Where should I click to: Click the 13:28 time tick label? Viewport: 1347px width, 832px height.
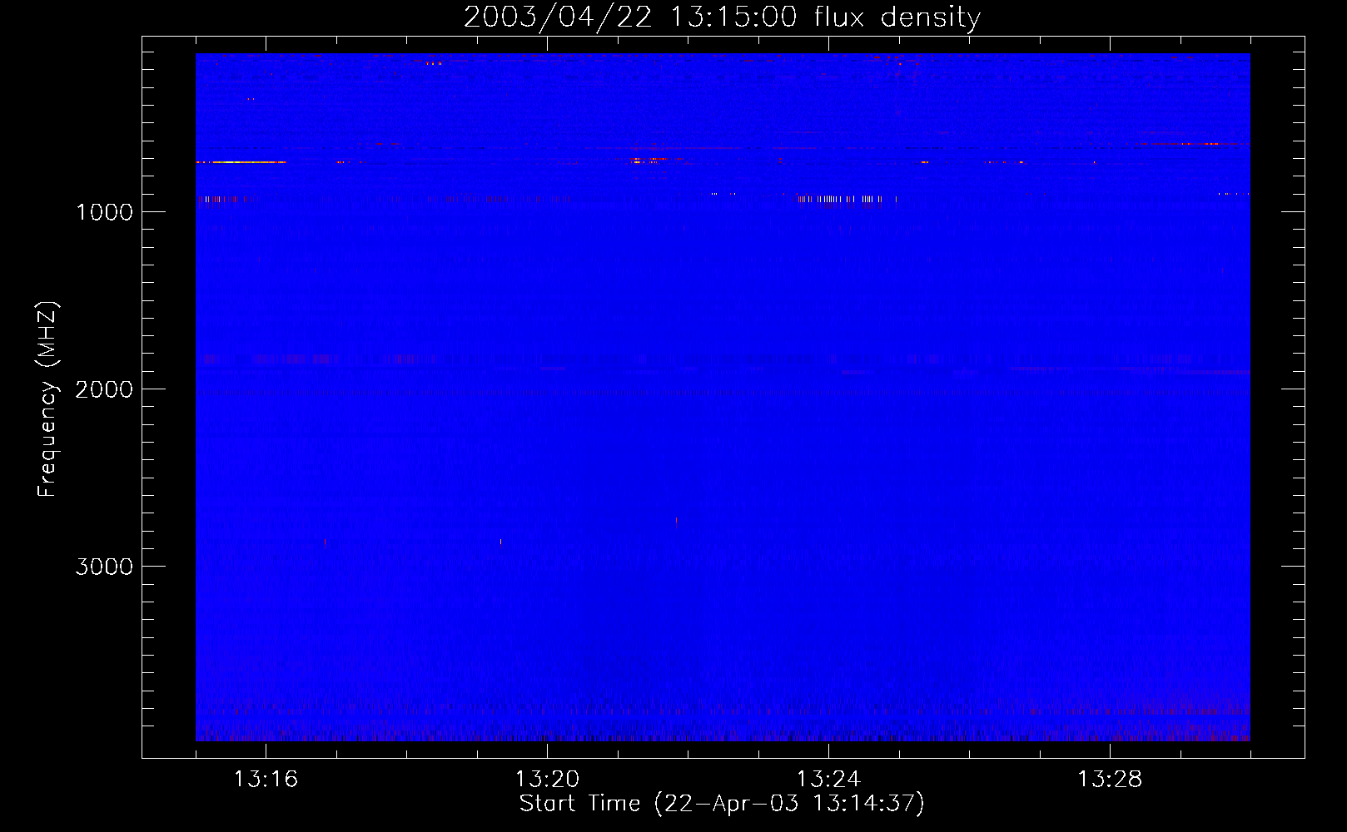(x=1110, y=780)
